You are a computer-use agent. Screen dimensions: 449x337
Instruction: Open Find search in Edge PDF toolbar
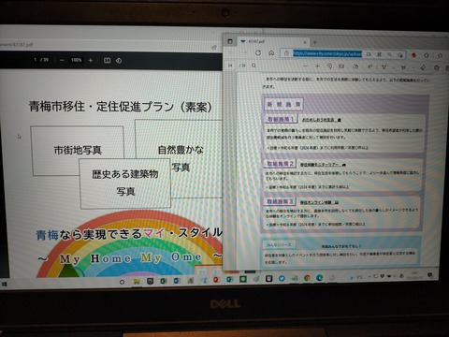click(x=253, y=66)
